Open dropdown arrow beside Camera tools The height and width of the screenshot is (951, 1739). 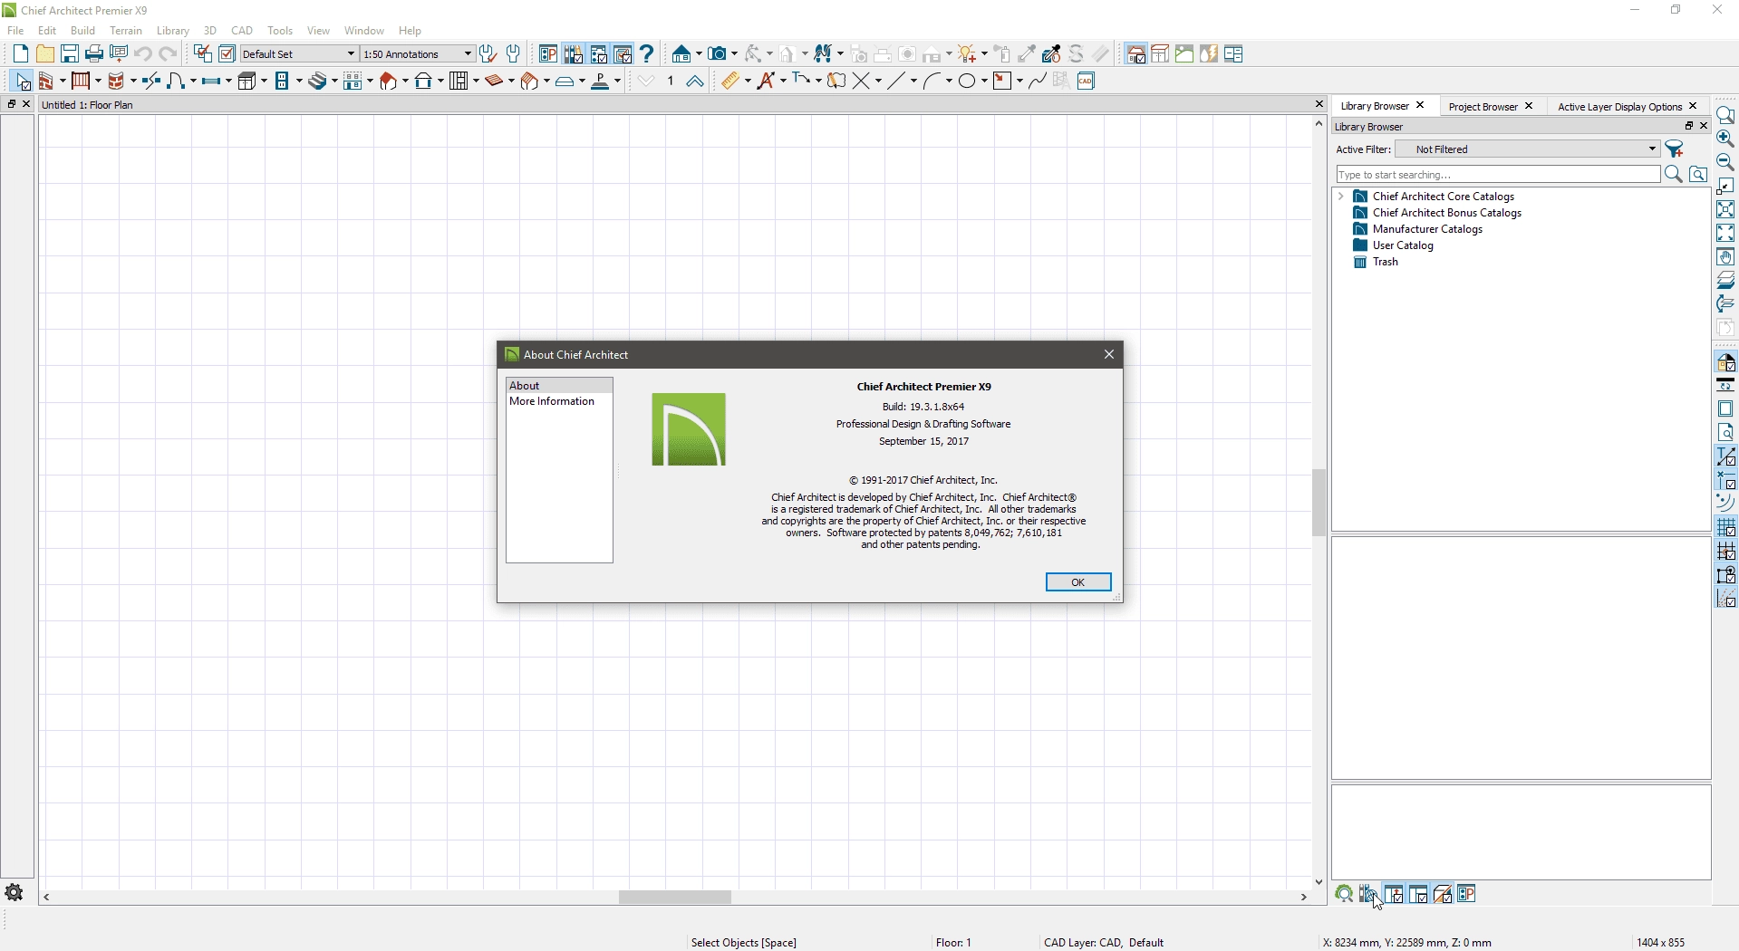click(x=734, y=54)
